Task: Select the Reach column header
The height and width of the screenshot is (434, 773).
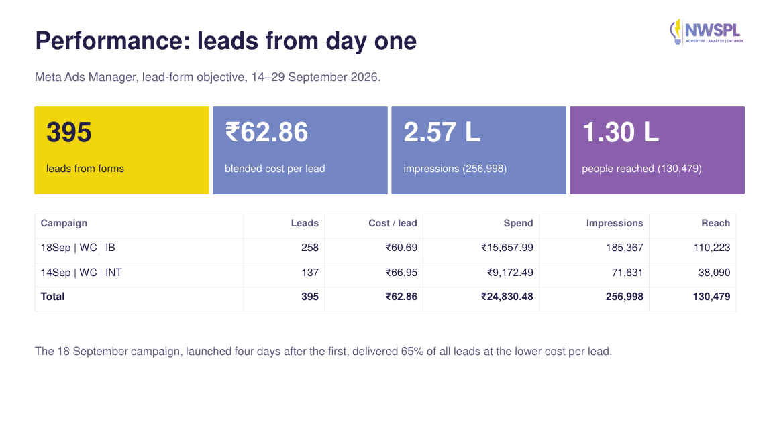Action: coord(716,224)
